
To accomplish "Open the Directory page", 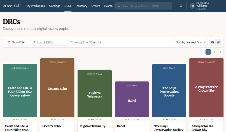I will tap(81, 6).
